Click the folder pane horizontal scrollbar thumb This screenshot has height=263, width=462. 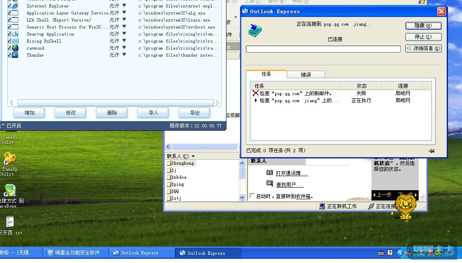[x=205, y=146]
